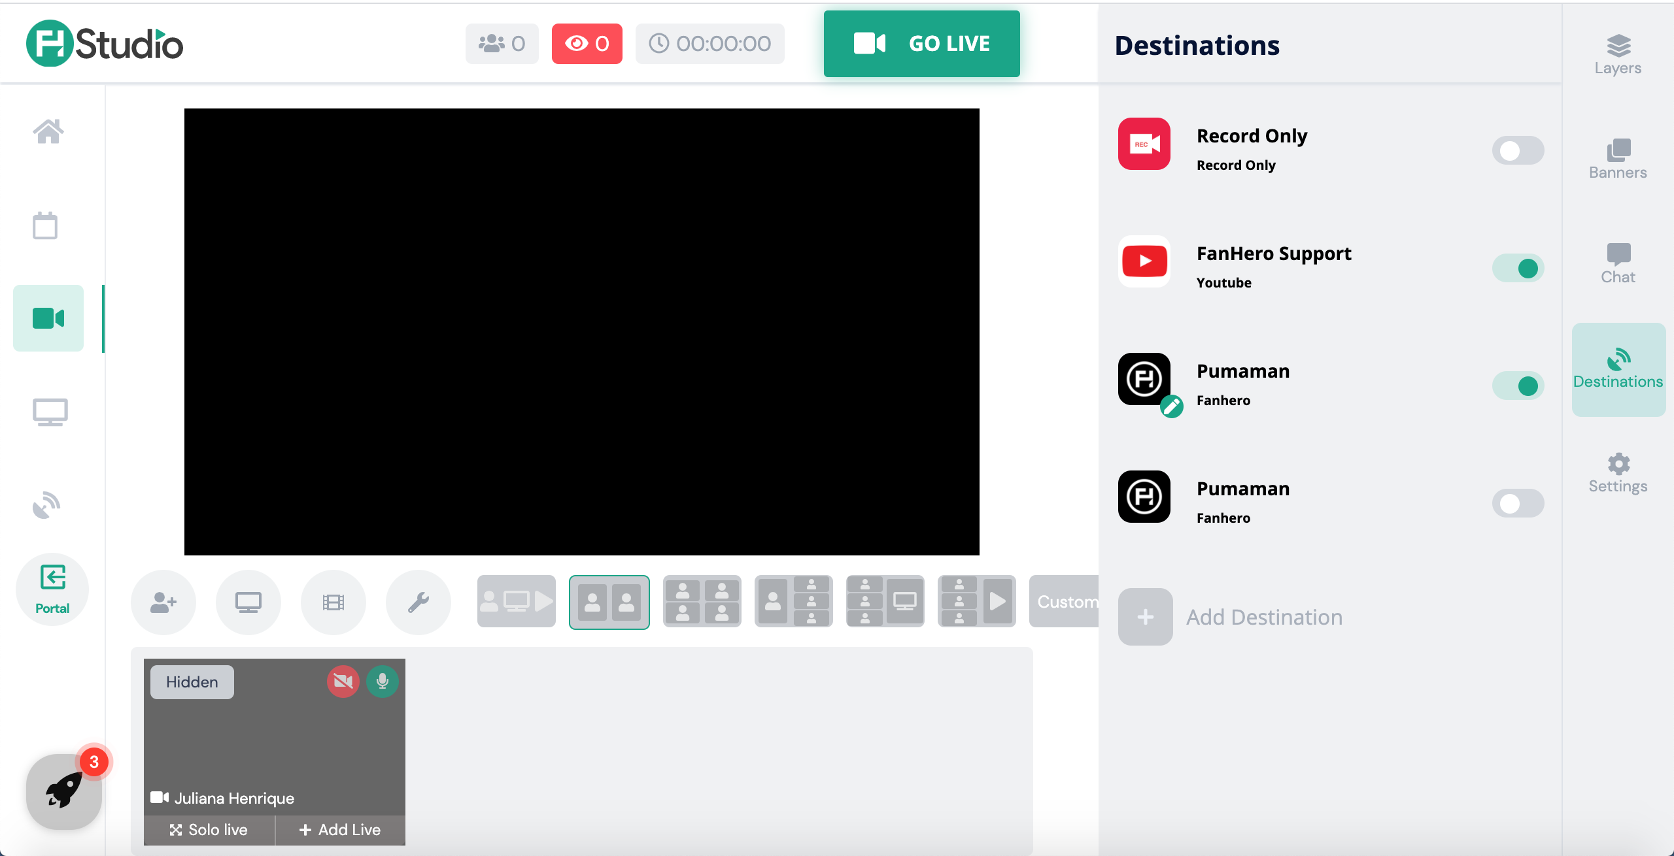Open the wrench tools button

coord(418,602)
